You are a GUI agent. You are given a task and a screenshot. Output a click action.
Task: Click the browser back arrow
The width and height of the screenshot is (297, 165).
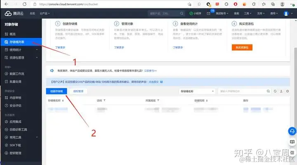(6, 4)
